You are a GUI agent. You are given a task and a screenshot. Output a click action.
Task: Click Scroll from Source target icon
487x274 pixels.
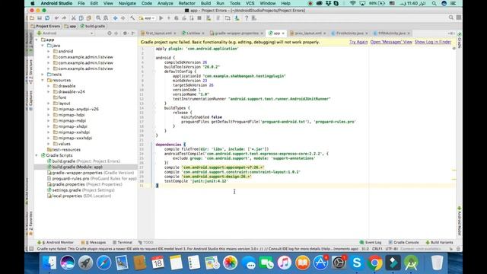tap(110, 33)
